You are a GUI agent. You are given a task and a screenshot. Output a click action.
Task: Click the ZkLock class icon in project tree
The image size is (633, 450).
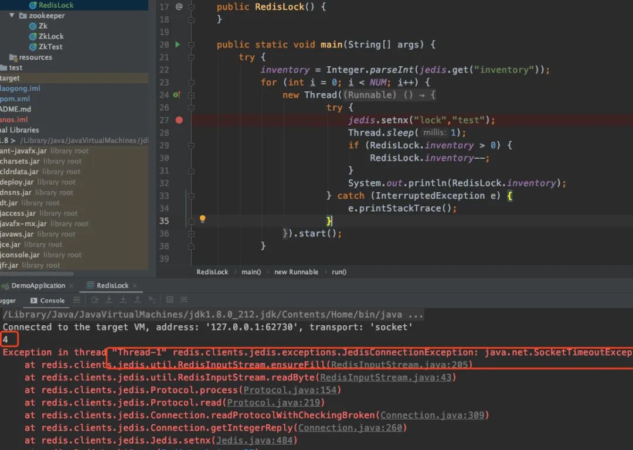tap(33, 36)
